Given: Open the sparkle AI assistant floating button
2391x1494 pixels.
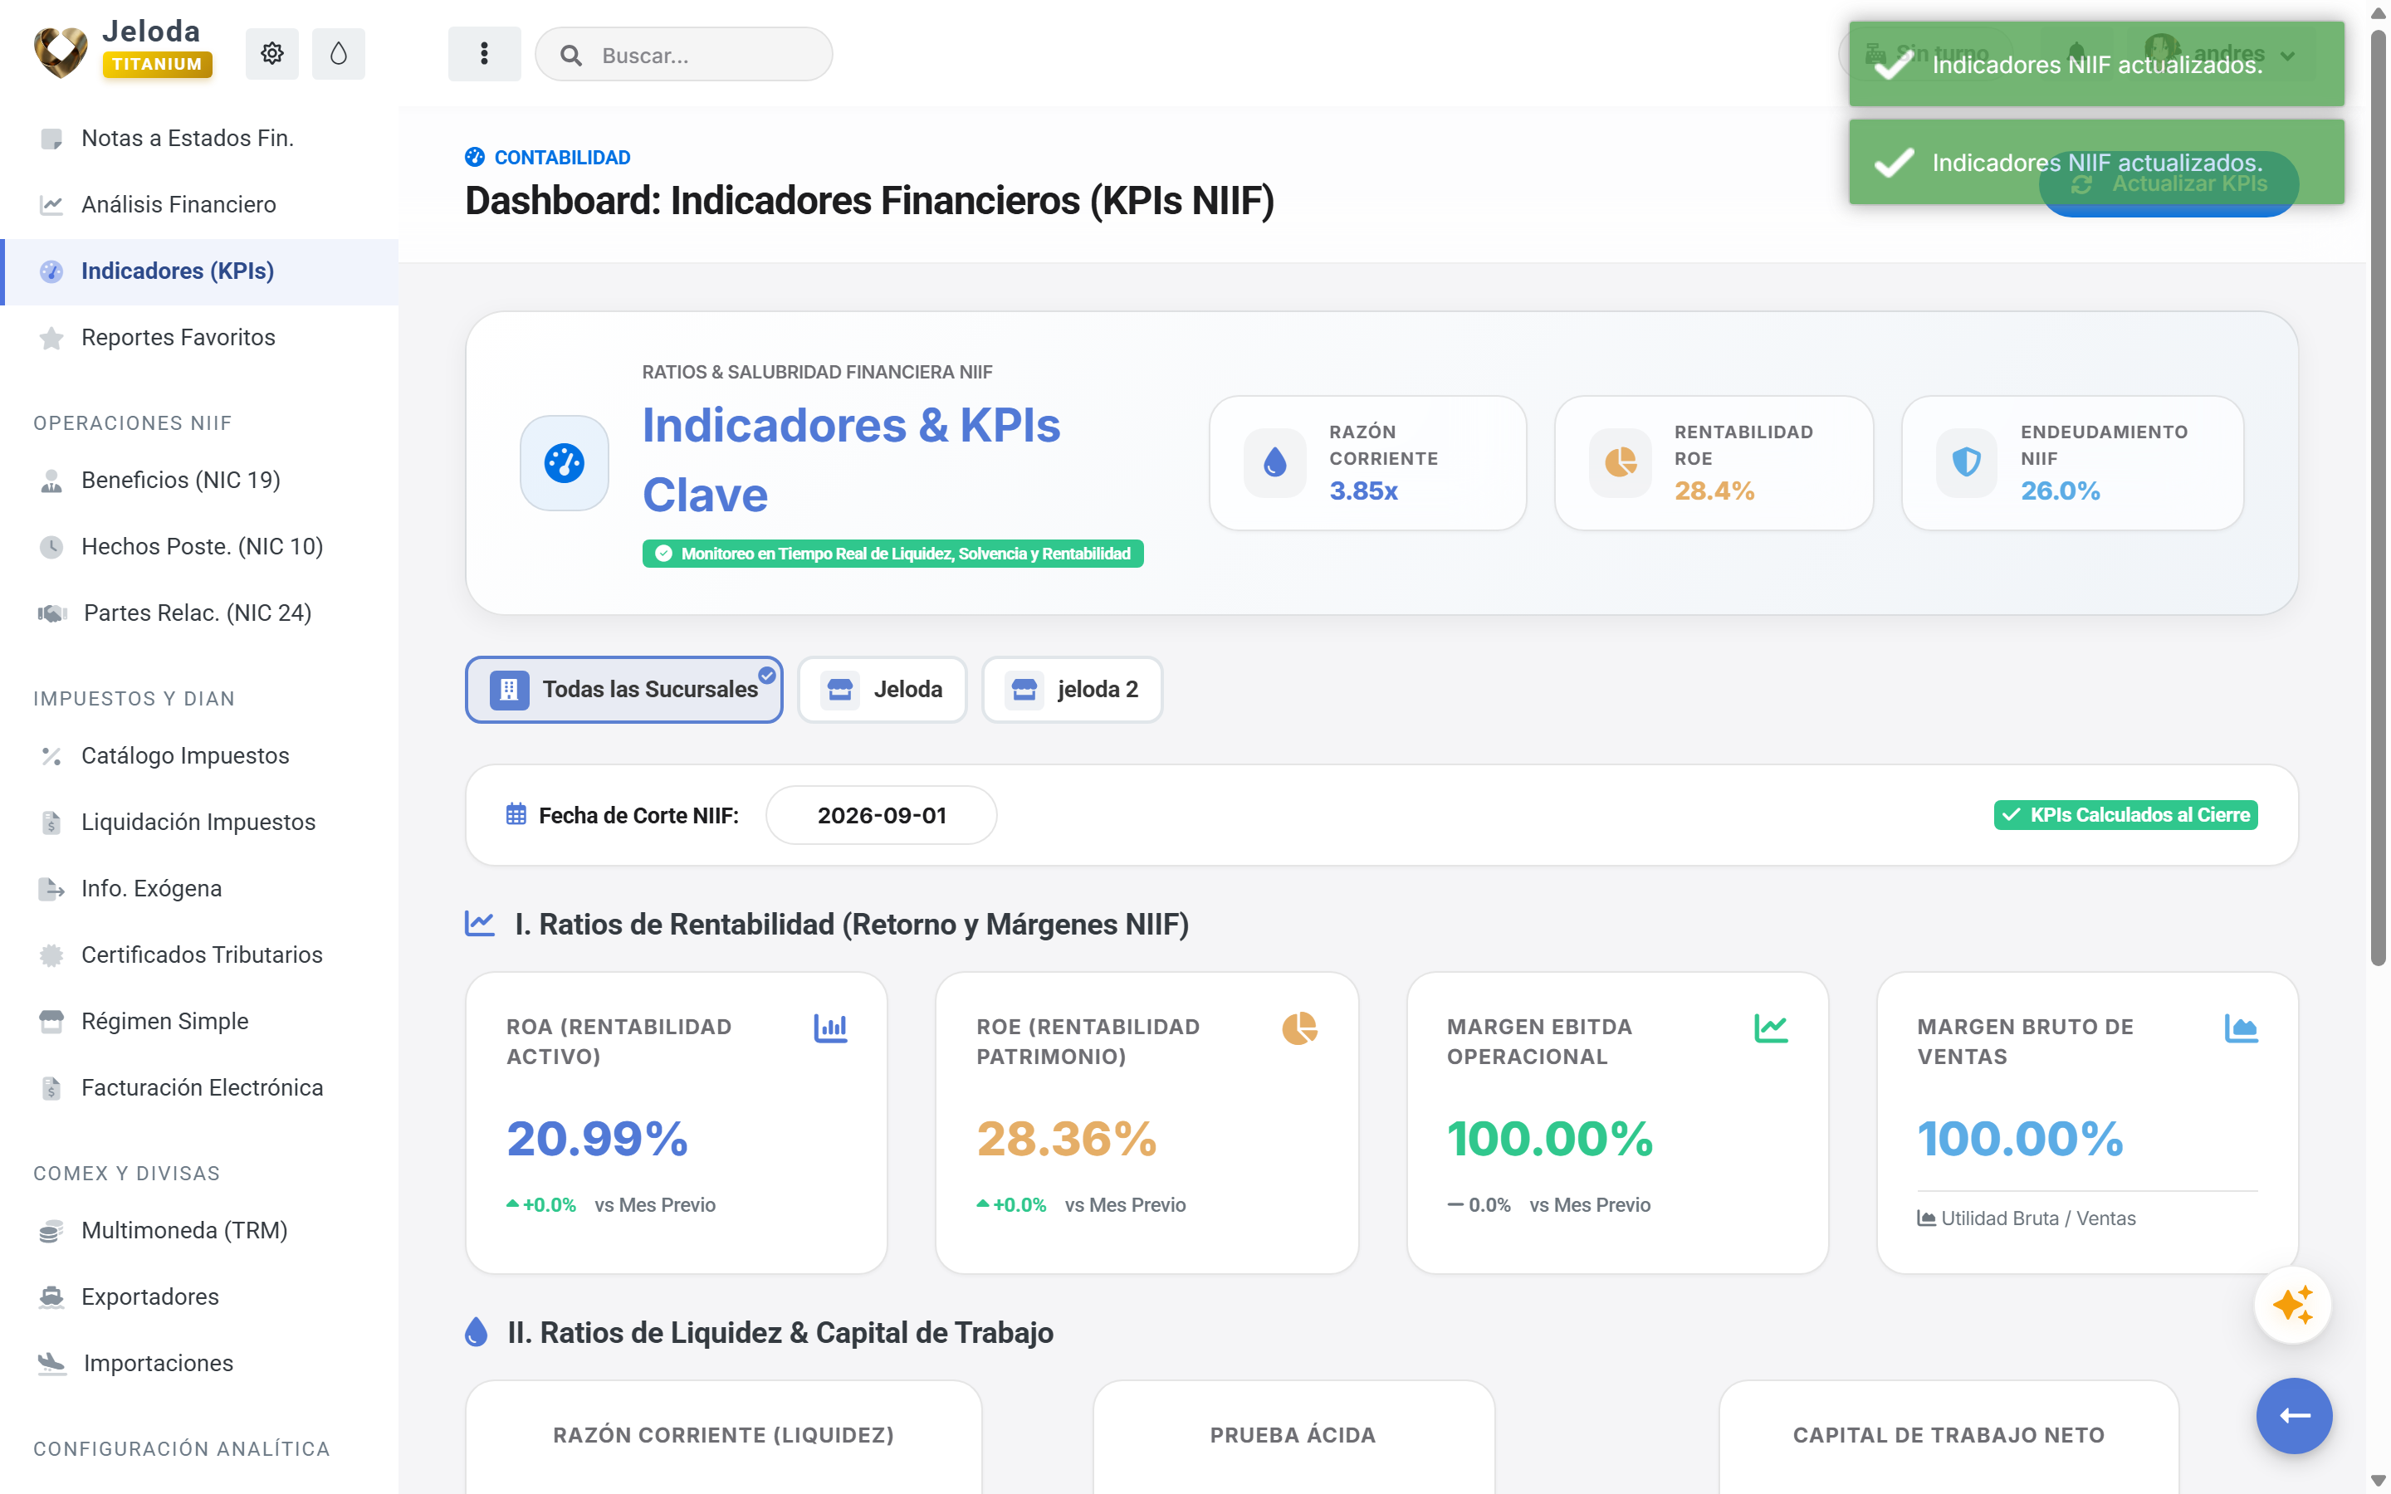Looking at the screenshot, I should [2292, 1306].
